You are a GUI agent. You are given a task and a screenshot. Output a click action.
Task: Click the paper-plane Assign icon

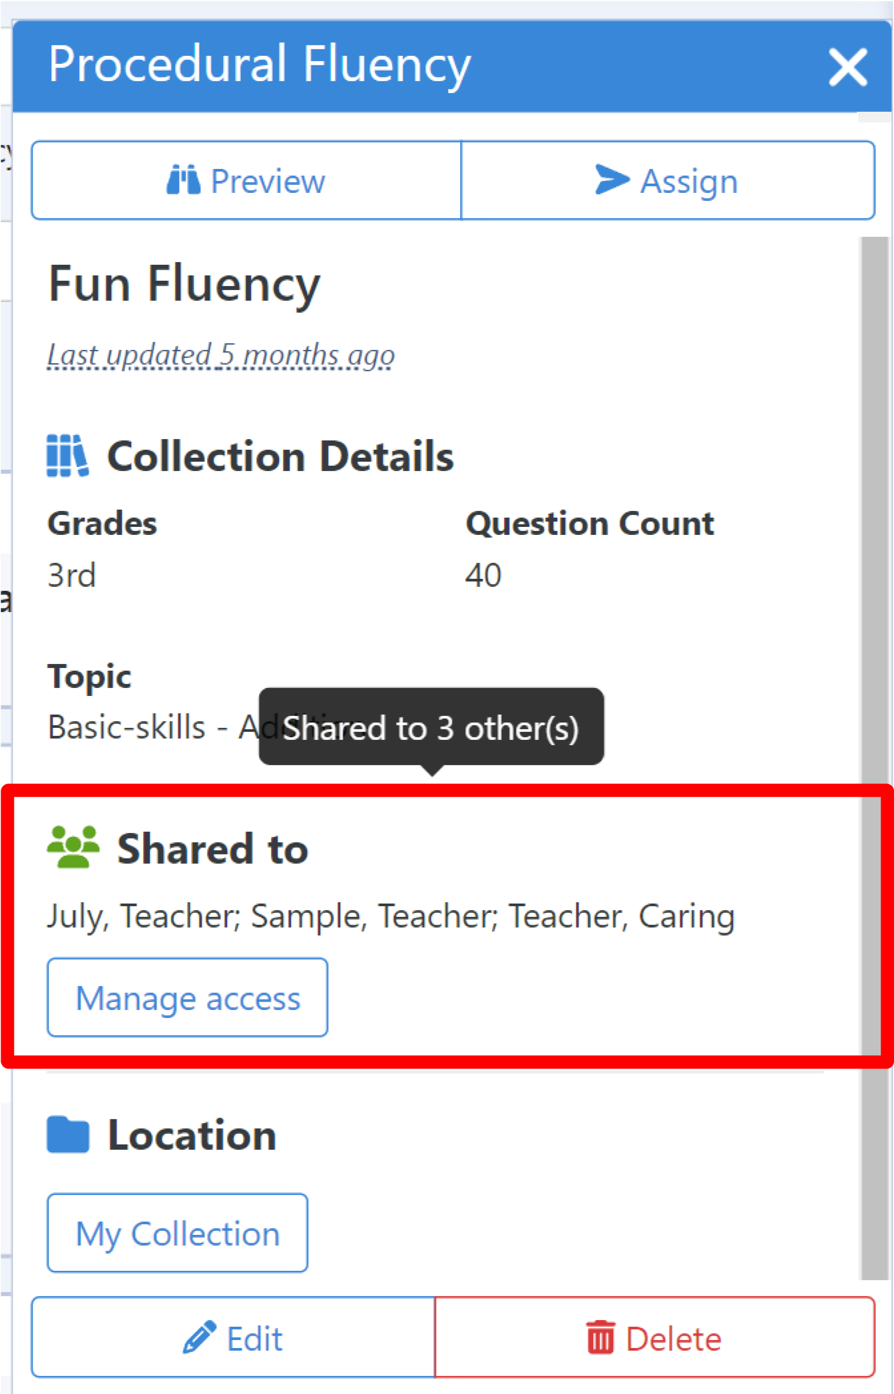[x=612, y=180]
